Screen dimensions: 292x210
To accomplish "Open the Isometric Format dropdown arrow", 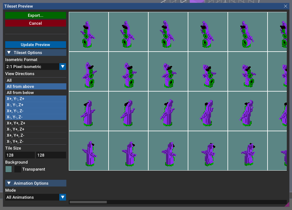I will (x=63, y=67).
